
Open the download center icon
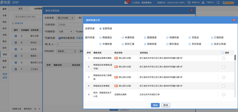click(x=203, y=2)
